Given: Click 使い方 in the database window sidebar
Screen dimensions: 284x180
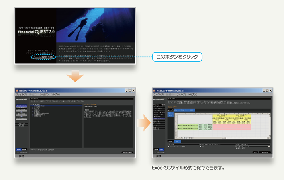Looking at the screenshot, I should (21, 126).
